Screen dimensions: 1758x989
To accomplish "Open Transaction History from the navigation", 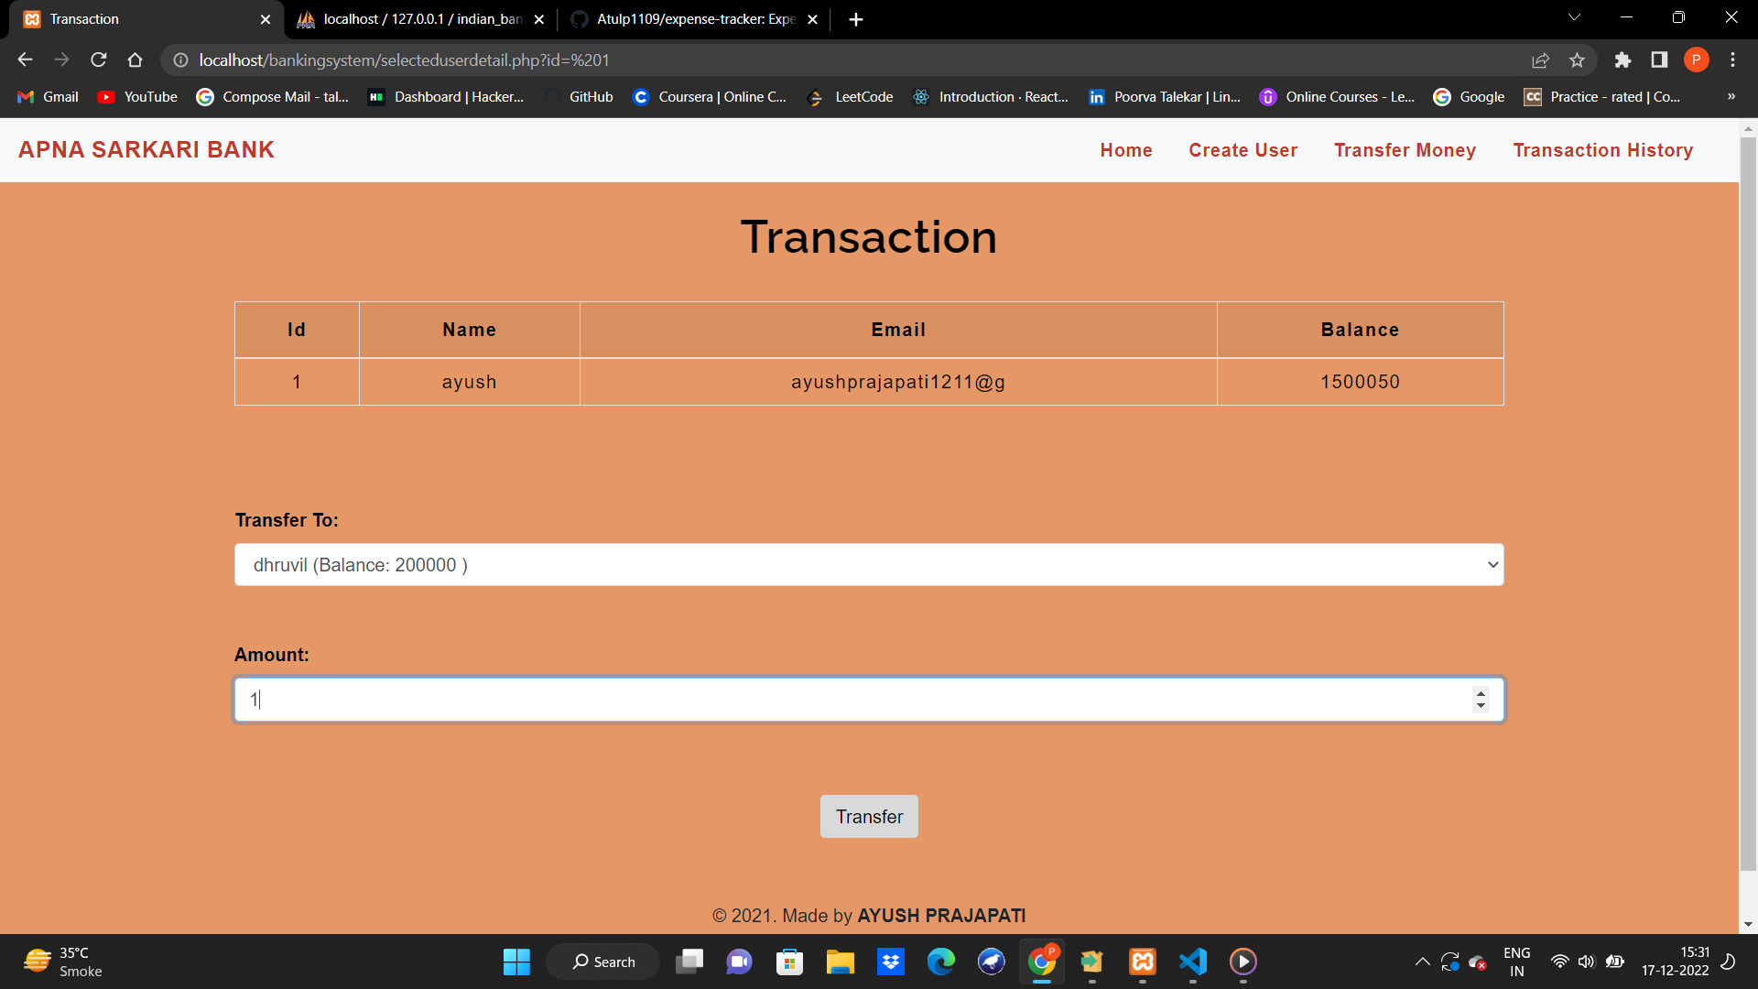I will [x=1603, y=149].
